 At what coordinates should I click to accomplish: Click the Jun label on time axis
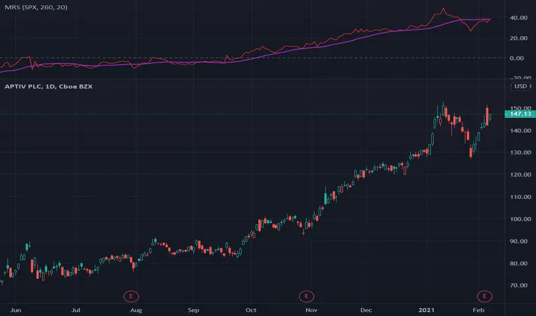pyautogui.click(x=16, y=310)
